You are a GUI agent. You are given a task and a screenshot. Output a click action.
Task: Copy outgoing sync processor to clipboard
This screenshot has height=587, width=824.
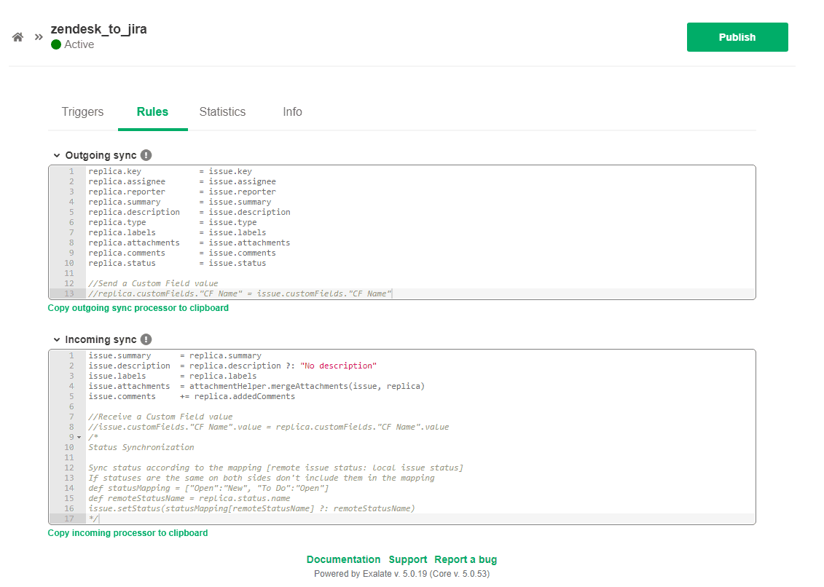[x=138, y=308]
